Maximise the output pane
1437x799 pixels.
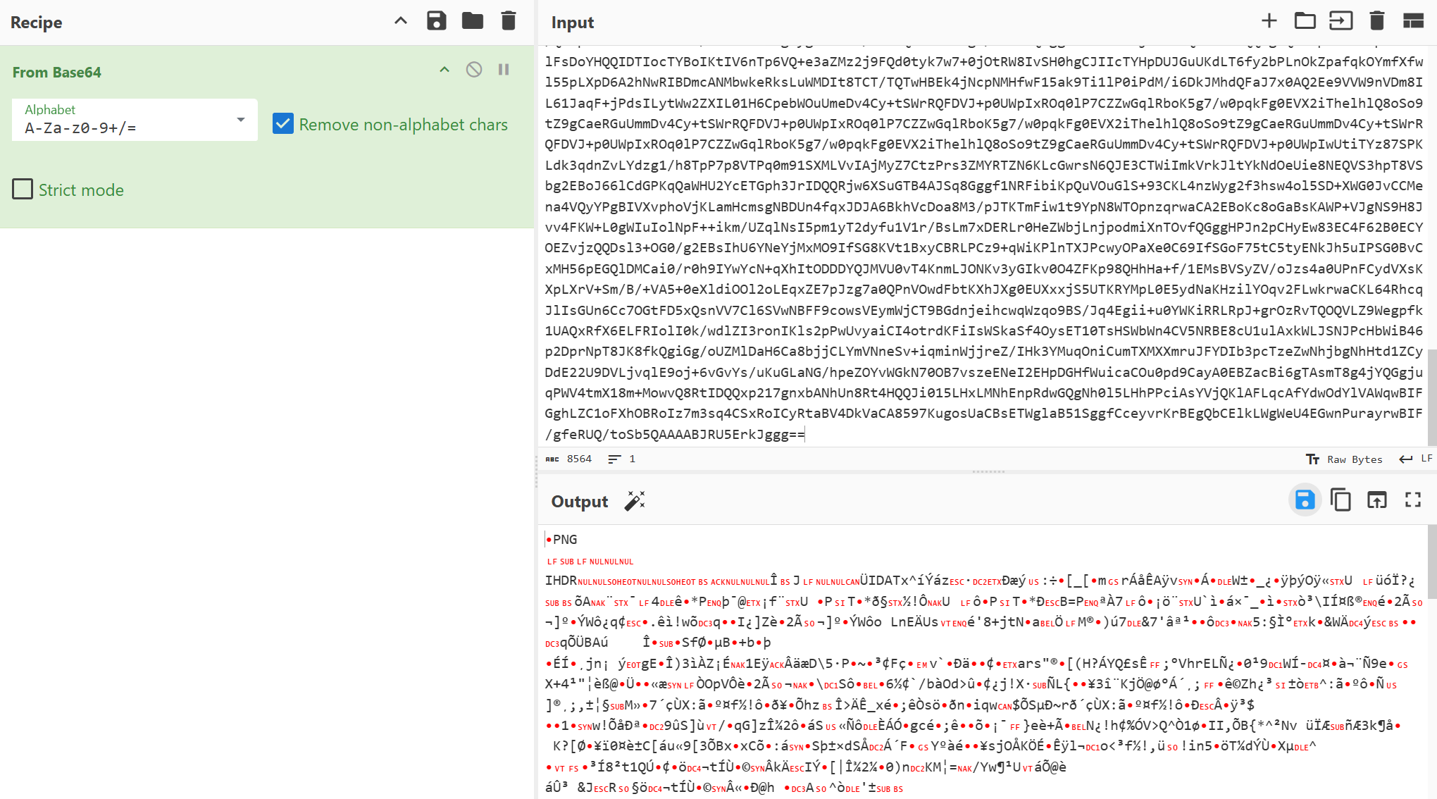click(1413, 500)
